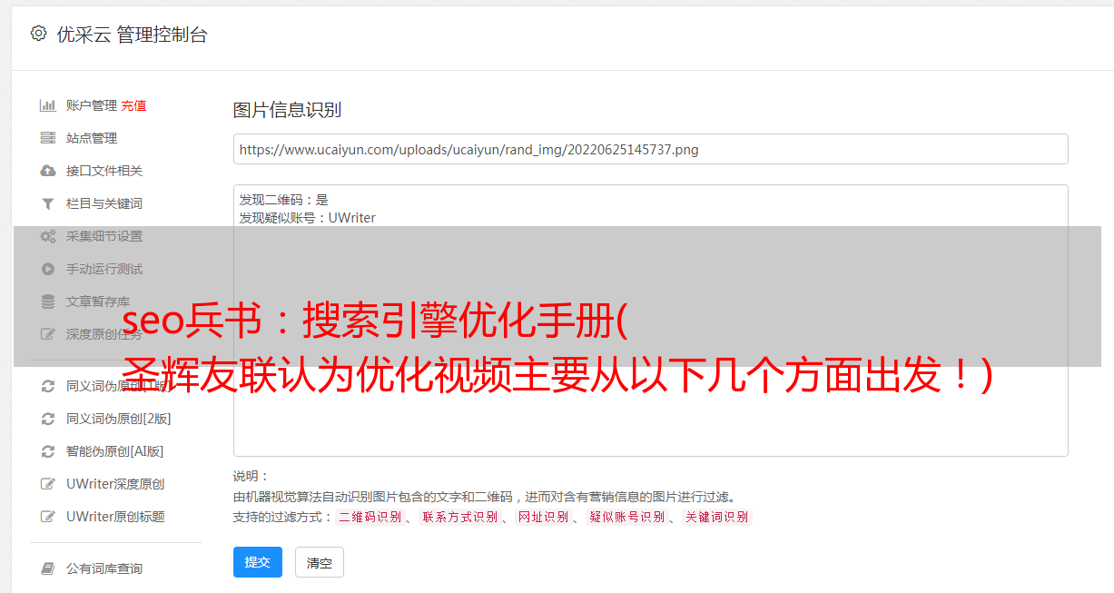Viewport: 1114px width, 593px height.
Task: Click the 优采云 管理控制台 title
Action: pos(132,35)
